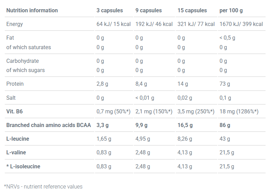Click the per 100 g column header

tap(231, 10)
